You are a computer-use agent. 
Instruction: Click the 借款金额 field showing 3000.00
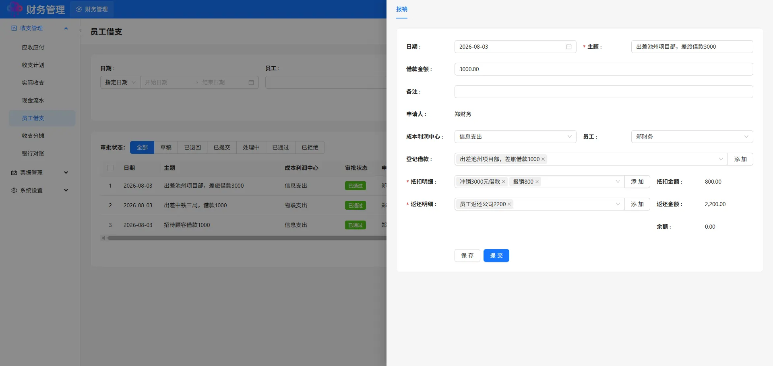click(604, 69)
